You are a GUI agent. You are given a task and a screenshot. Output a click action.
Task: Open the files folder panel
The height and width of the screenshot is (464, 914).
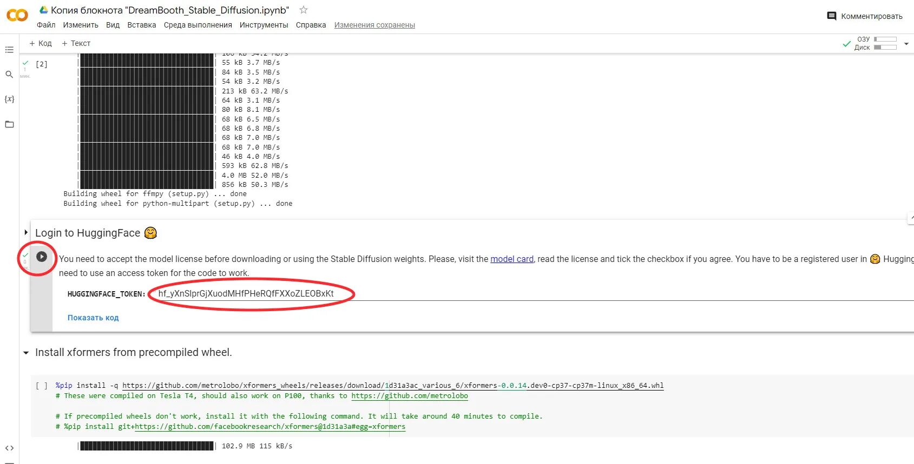coord(9,124)
